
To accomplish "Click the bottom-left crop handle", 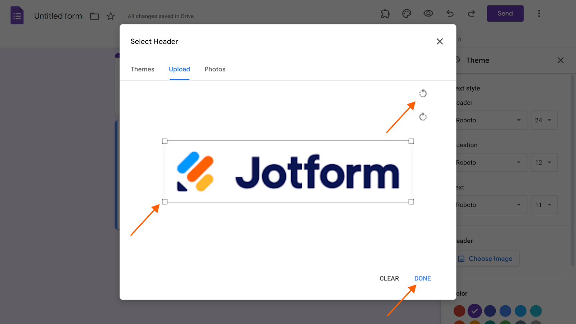I will pyautogui.click(x=165, y=202).
